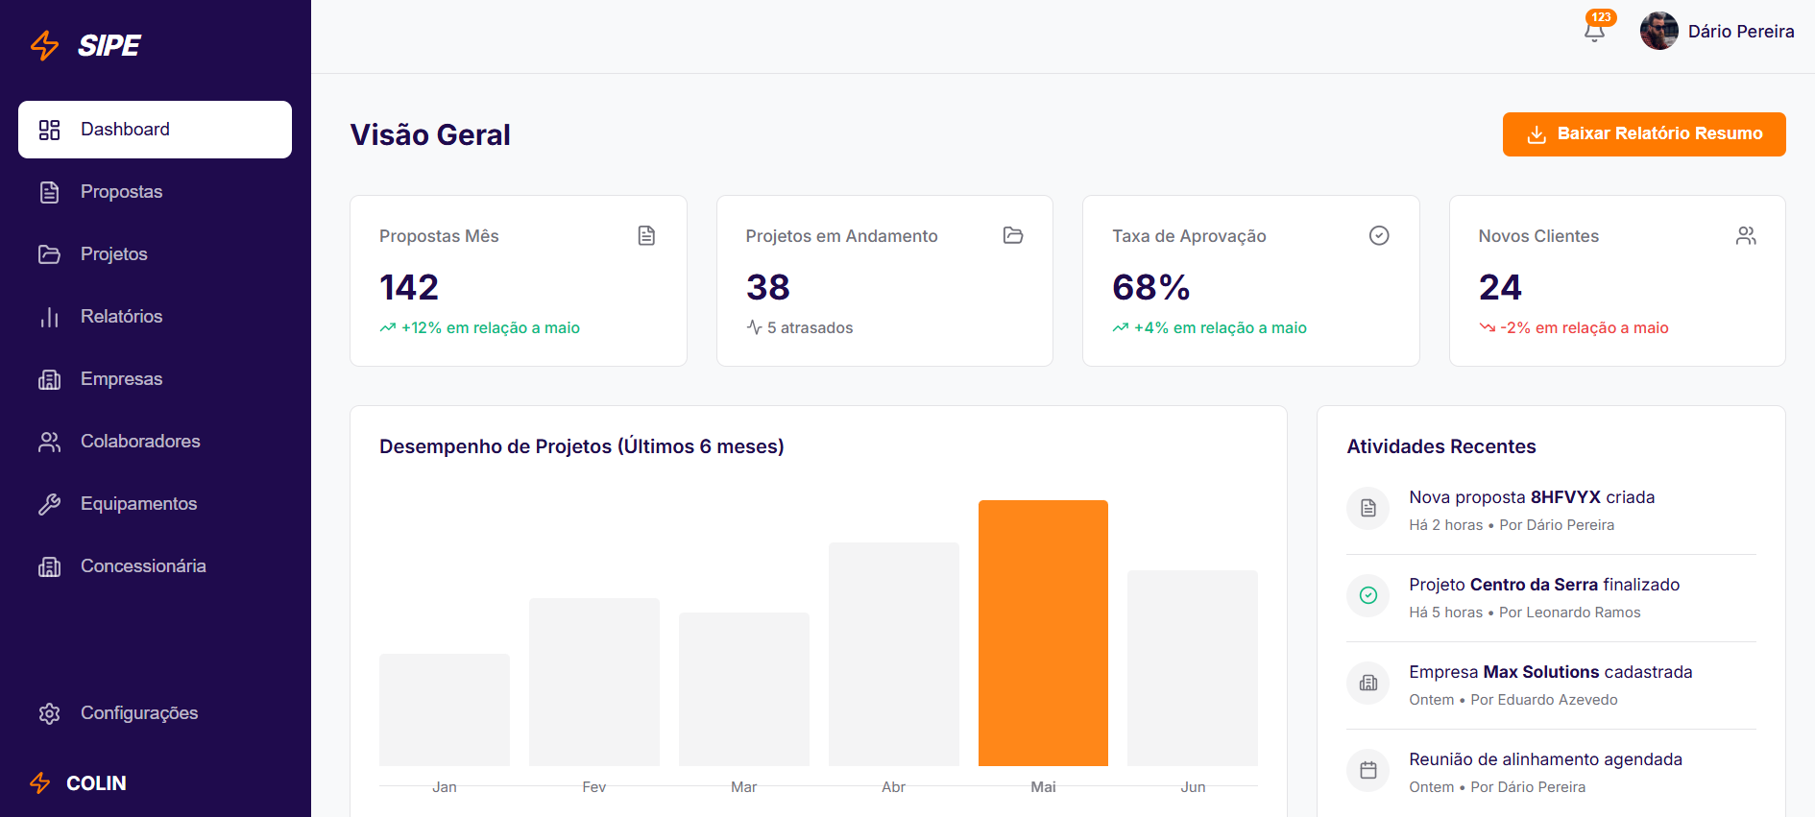The height and width of the screenshot is (817, 1815).
Task: Click the SIPE brand name text
Action: click(109, 45)
